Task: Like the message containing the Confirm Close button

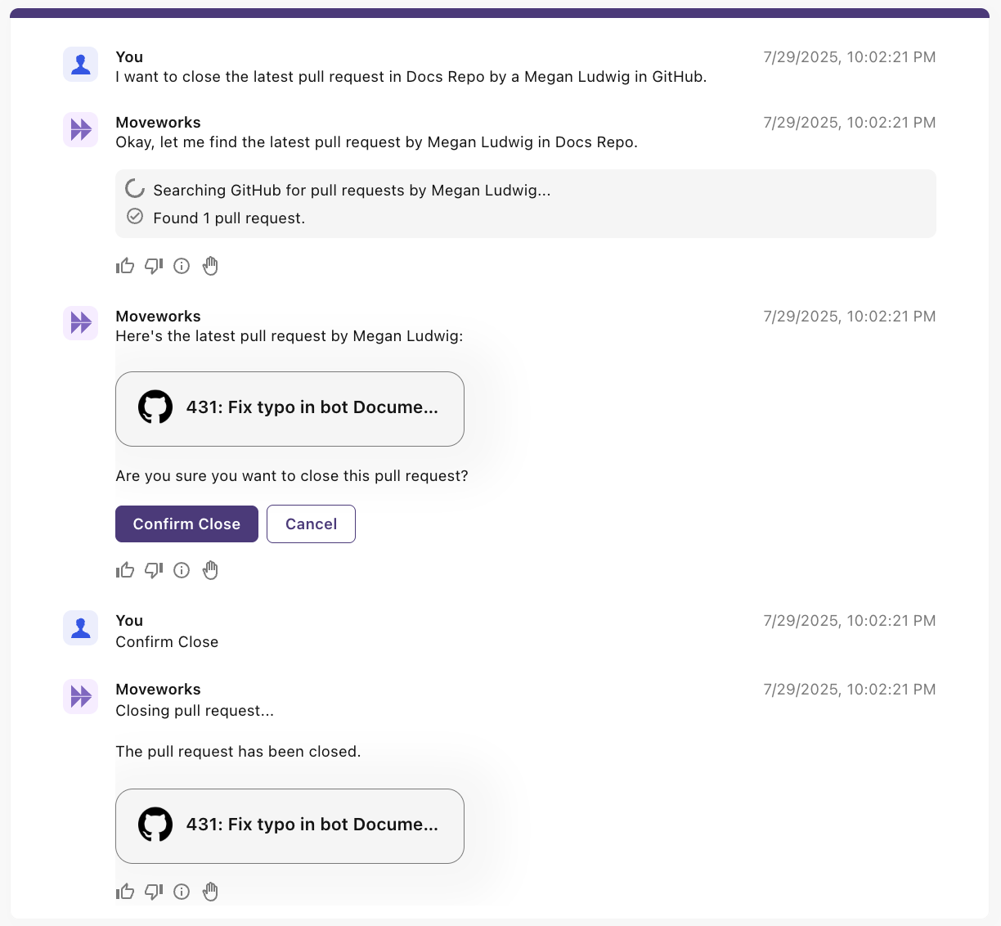Action: pyautogui.click(x=125, y=570)
